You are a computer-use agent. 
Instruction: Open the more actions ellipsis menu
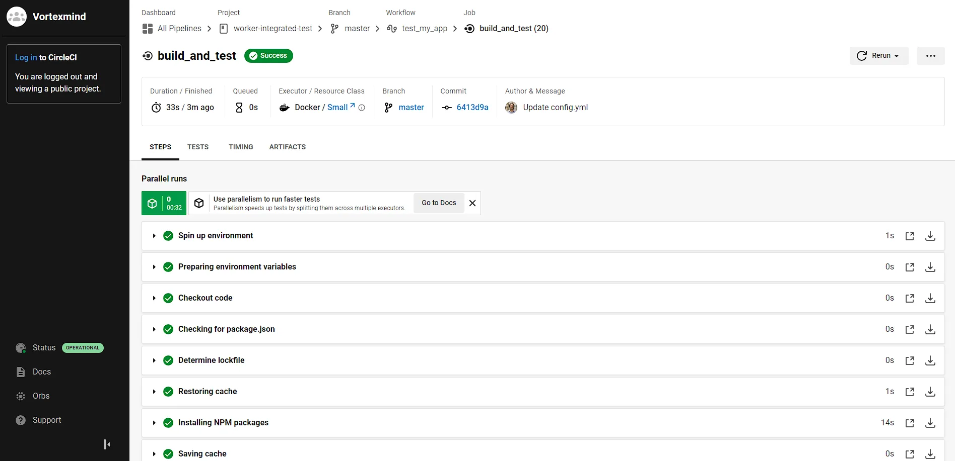tap(930, 56)
